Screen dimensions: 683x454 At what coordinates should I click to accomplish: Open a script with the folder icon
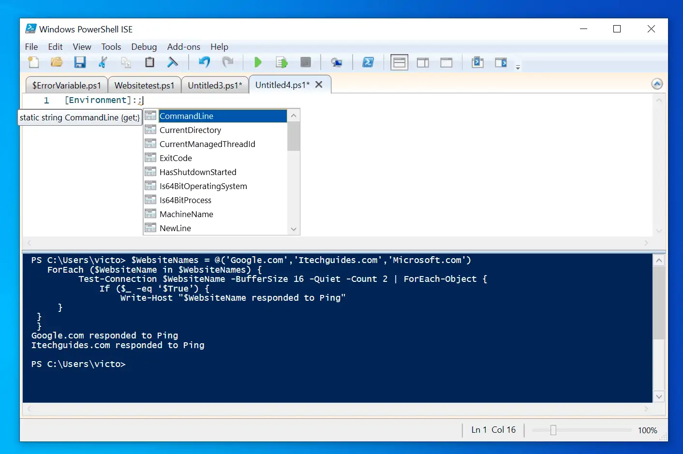pos(57,62)
